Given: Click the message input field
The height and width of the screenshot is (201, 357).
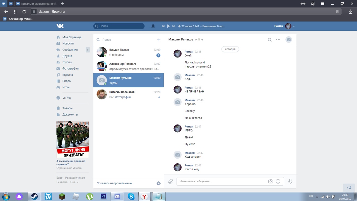Looking at the screenshot, I should 222,181.
